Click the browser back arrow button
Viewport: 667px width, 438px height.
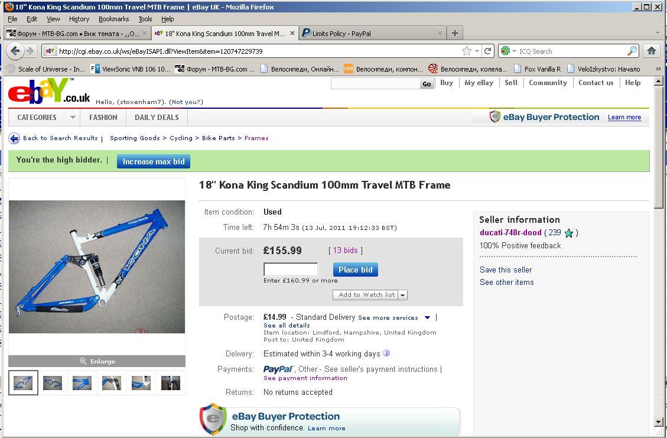coord(15,51)
